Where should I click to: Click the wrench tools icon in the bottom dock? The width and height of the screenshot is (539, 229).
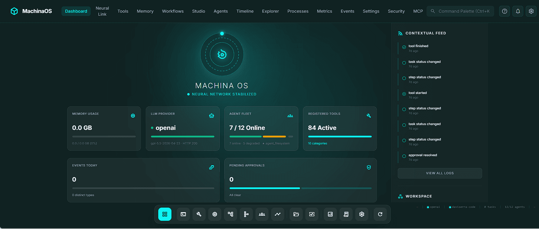(x=199, y=214)
